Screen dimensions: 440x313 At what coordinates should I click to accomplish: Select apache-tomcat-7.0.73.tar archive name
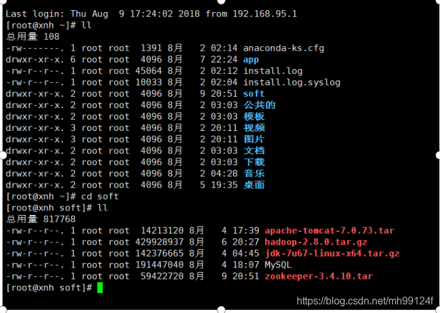point(330,231)
